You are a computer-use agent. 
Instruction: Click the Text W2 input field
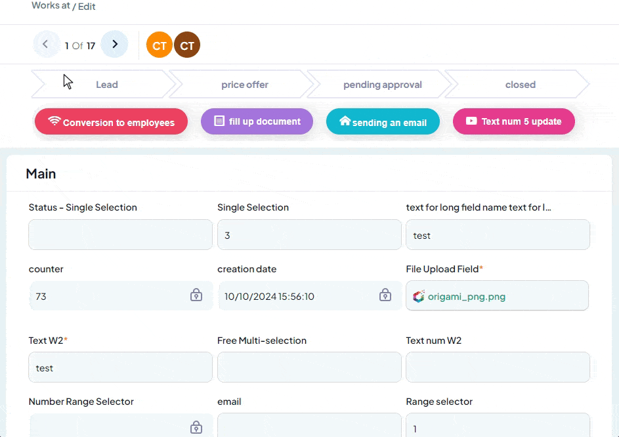click(120, 367)
